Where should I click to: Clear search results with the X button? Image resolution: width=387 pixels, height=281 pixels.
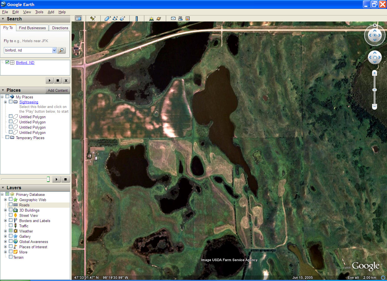(66, 80)
